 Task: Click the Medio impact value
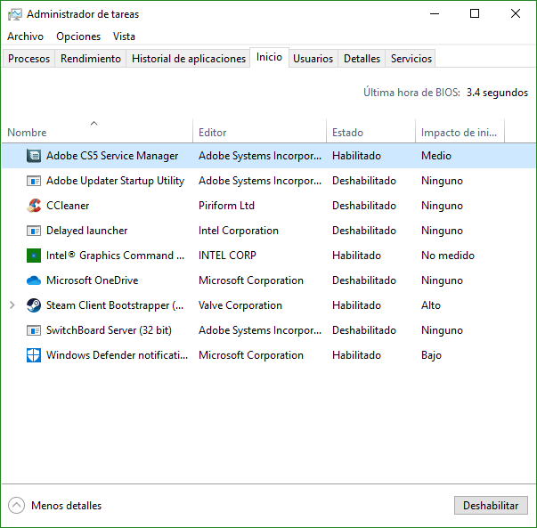(436, 156)
